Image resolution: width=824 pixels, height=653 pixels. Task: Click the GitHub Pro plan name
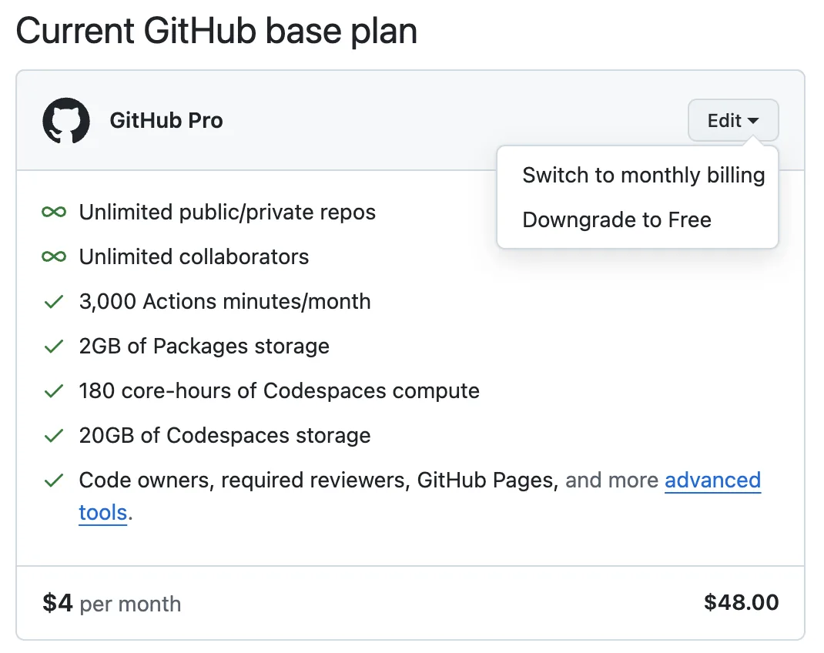pos(166,120)
